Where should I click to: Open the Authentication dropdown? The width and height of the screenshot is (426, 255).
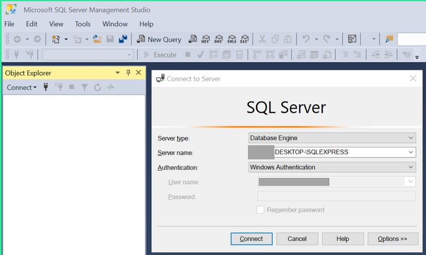[x=332, y=167]
